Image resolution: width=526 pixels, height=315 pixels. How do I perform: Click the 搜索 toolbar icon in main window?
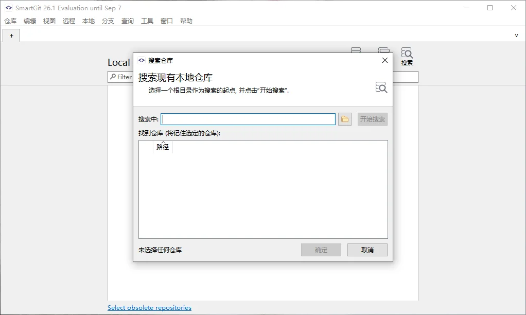[407, 56]
